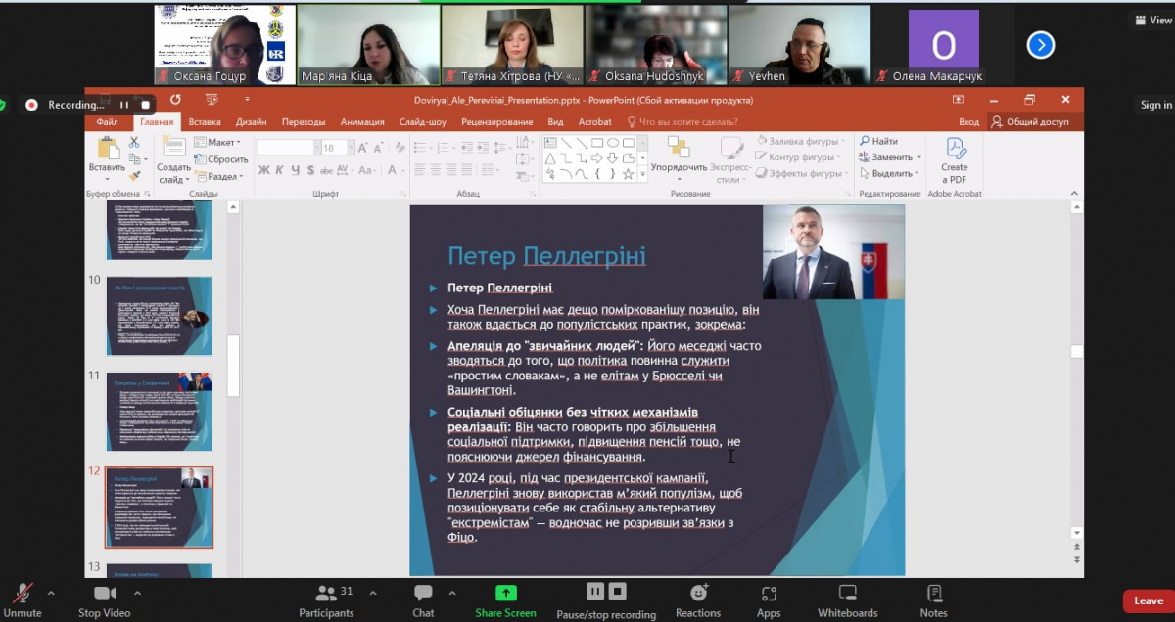Open the Анимация ribbon tab

click(362, 122)
